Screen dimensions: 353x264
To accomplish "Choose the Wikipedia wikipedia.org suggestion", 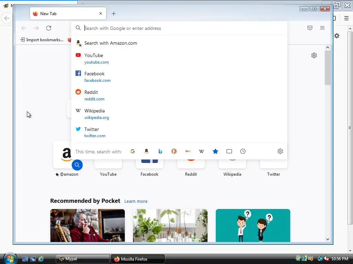I will coord(179,114).
